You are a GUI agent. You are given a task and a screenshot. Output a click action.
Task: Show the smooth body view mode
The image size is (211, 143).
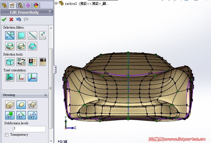pyautogui.click(x=21, y=105)
